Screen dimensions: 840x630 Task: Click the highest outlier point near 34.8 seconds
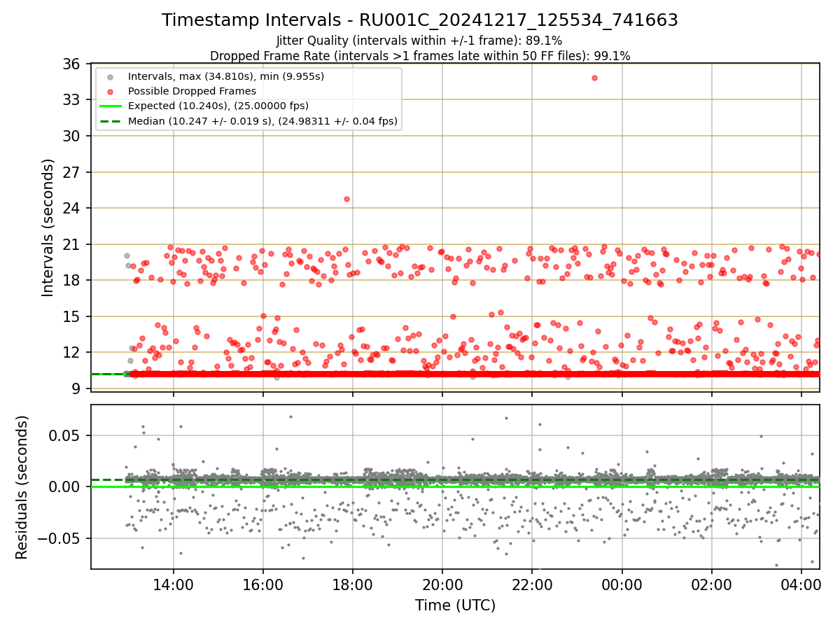[594, 78]
